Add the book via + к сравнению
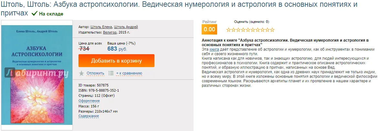Viewport: 380px width, 131px height. click(x=129, y=73)
